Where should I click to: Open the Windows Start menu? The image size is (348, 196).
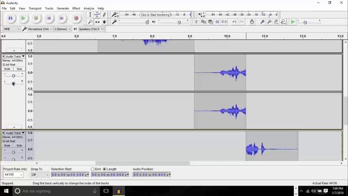click(x=6, y=191)
